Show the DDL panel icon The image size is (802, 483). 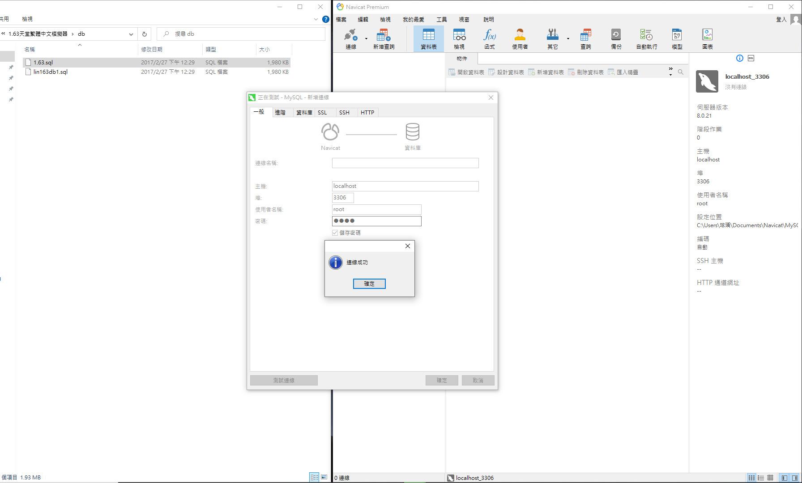pyautogui.click(x=751, y=58)
